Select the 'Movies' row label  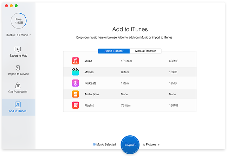[x=89, y=72]
